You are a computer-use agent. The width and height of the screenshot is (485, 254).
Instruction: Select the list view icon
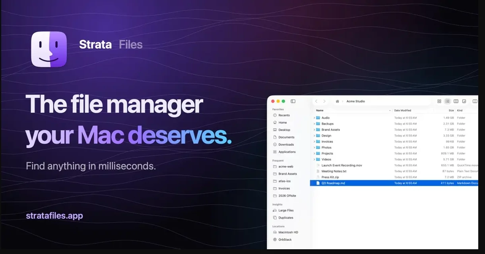[447, 101]
